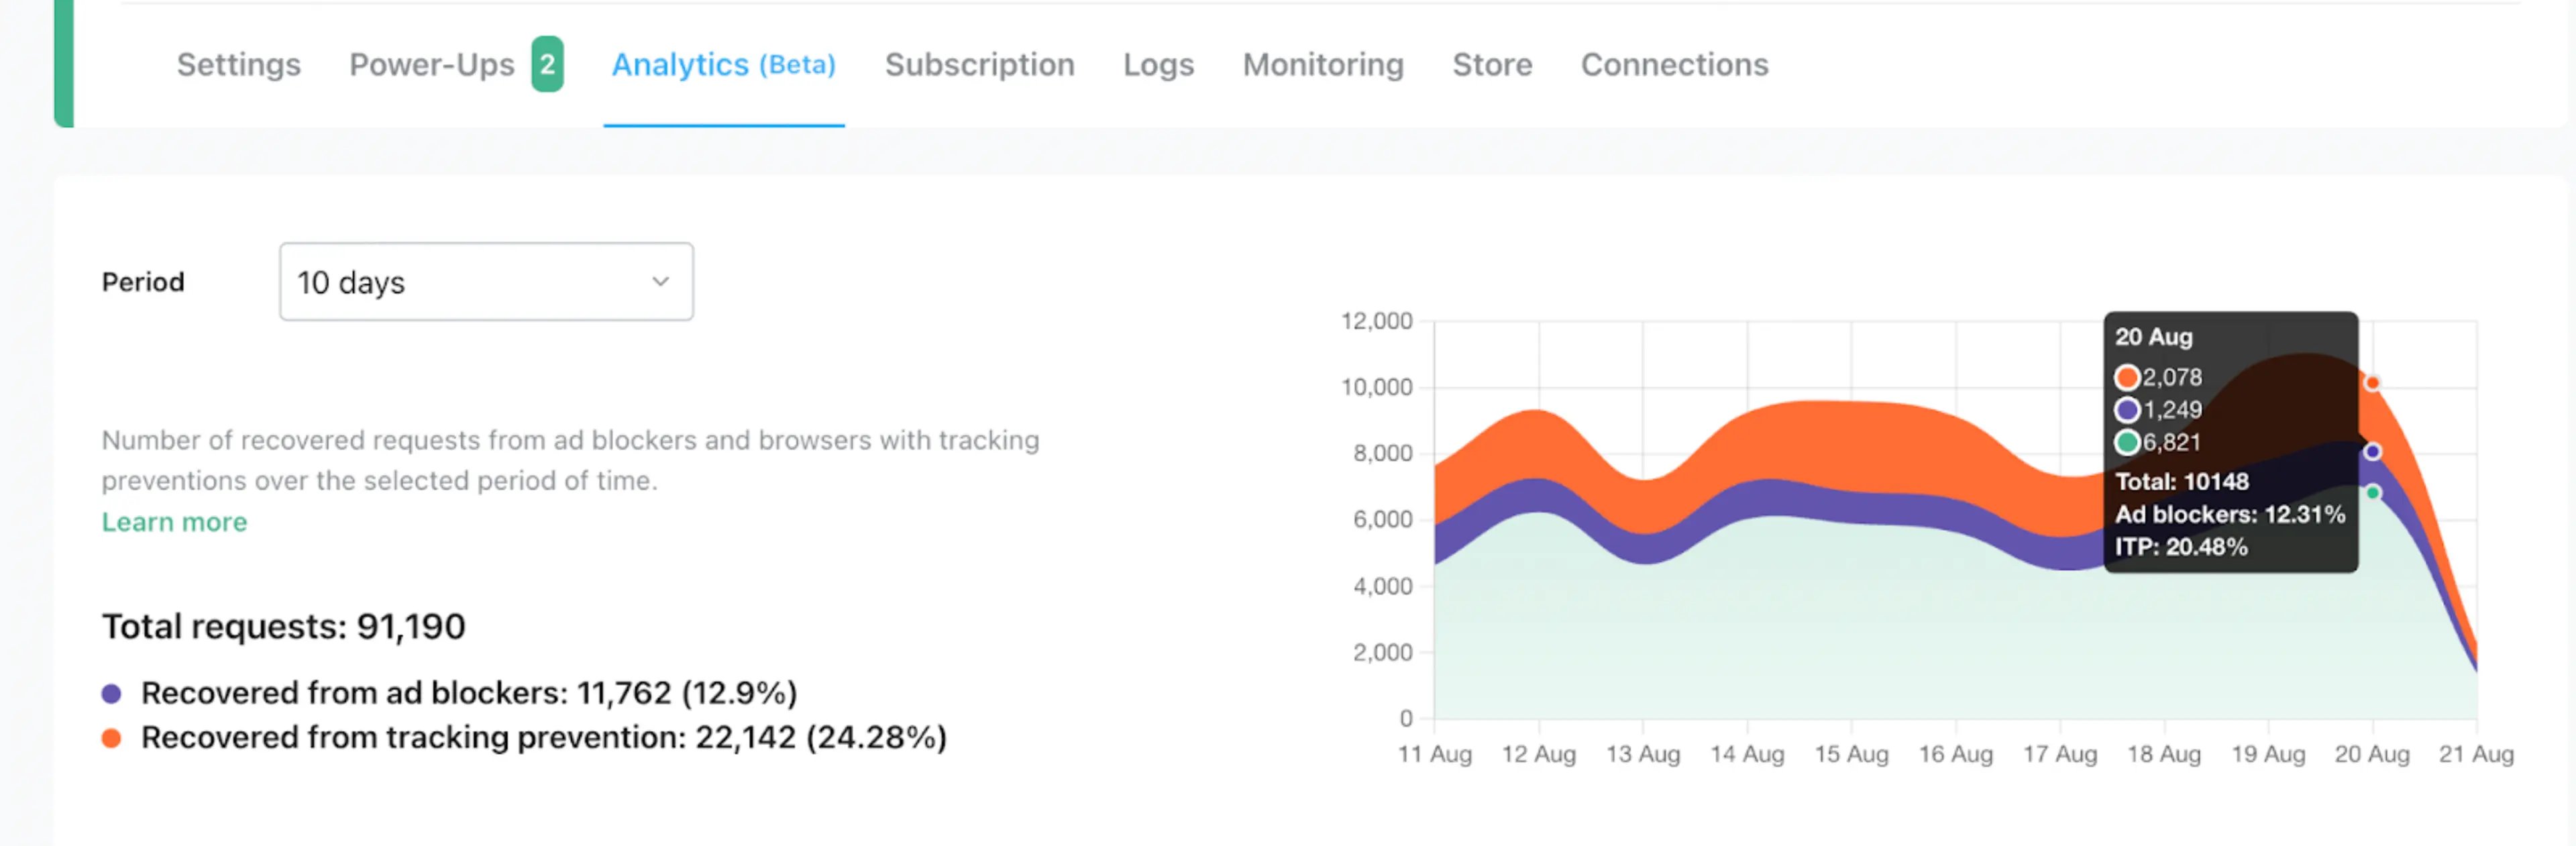This screenshot has width=2576, height=846.
Task: Click the 4,000 y-axis value
Action: click(x=1382, y=586)
